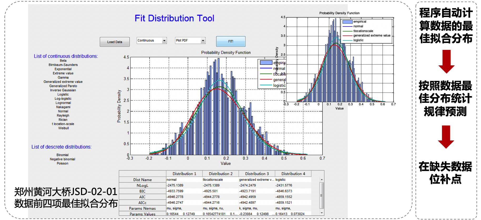The image size is (481, 220).
Task: Open the Continuous distribution type dropdown
Action: click(x=164, y=40)
